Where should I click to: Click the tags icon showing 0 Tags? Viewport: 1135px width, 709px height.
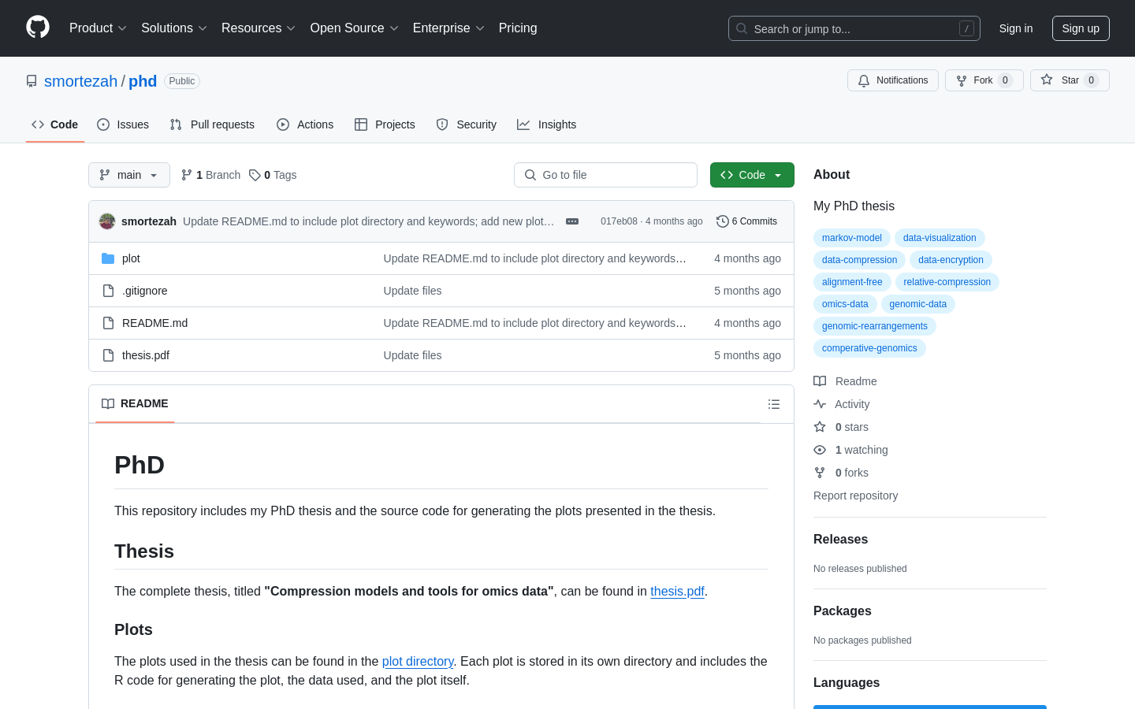tap(255, 175)
